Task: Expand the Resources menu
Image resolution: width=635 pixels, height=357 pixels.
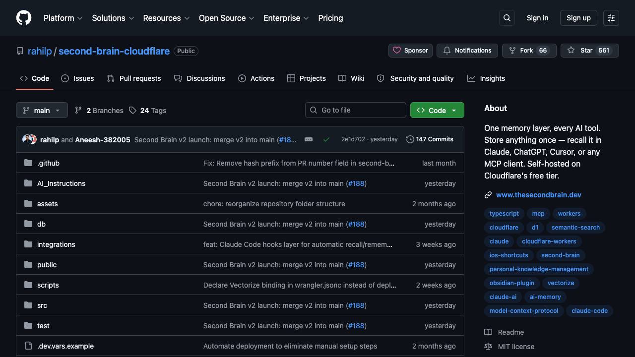Action: pyautogui.click(x=166, y=18)
